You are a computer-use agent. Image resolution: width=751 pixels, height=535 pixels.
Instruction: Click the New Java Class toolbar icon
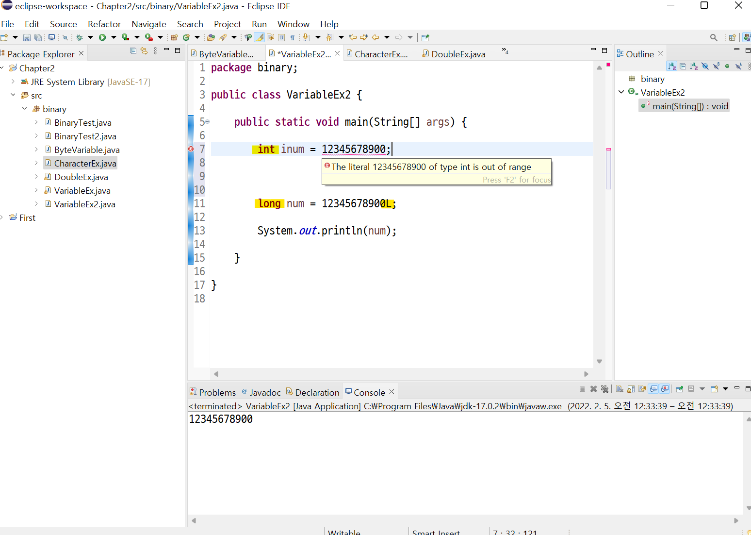186,37
